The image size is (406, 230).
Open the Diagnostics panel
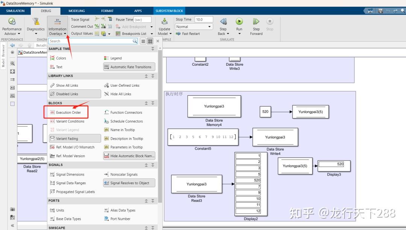(x=36, y=24)
